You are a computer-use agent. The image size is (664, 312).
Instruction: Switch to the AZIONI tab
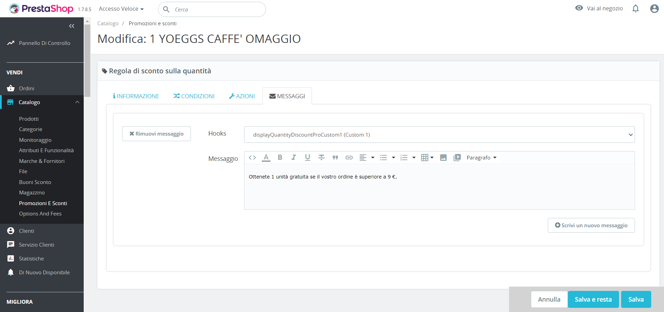(242, 96)
